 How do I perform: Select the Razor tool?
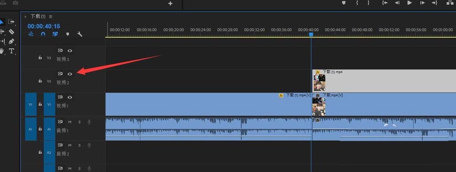[x=11, y=31]
